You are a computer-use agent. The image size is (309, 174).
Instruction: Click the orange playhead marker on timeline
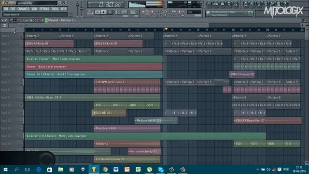tap(166, 29)
